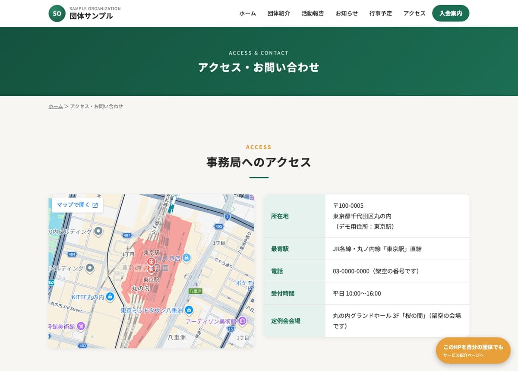Click the 丸の内 label on the map
Image resolution: width=518 pixels, height=371 pixels.
(x=140, y=288)
